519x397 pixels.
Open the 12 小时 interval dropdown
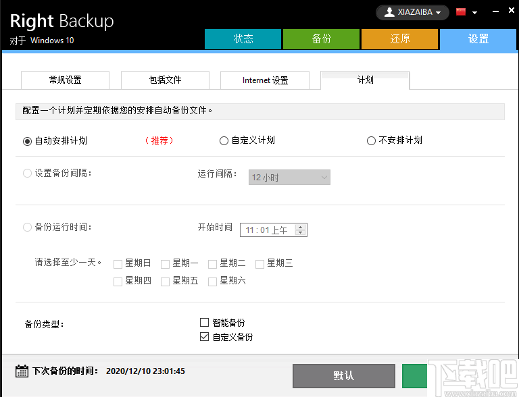(289, 178)
